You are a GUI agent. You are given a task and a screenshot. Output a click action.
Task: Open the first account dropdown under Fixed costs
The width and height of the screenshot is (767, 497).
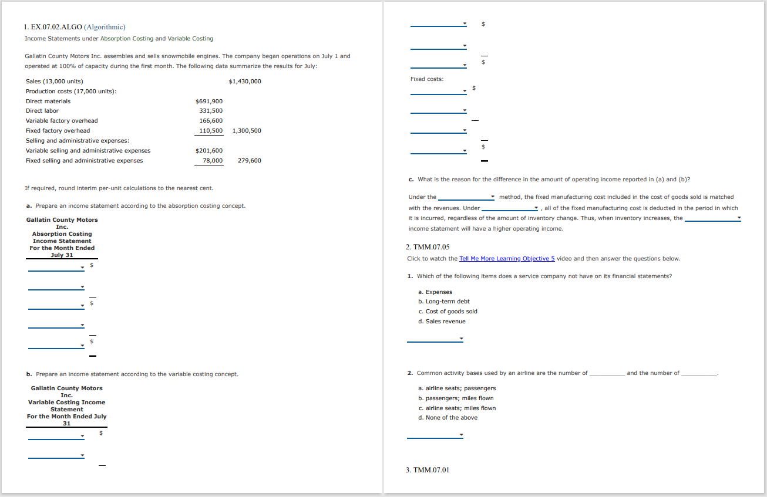pos(439,89)
